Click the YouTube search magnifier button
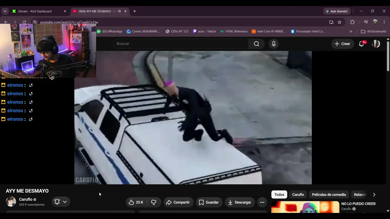Viewport: 390px width, 219px height. click(257, 44)
